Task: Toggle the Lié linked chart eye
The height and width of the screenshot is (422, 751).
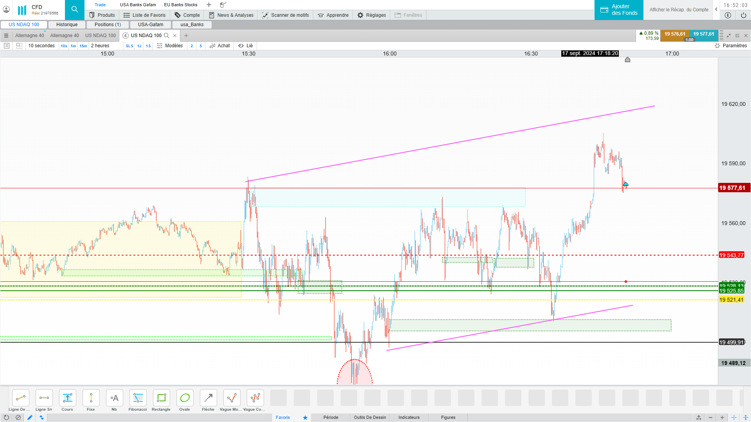Action: pyautogui.click(x=241, y=46)
